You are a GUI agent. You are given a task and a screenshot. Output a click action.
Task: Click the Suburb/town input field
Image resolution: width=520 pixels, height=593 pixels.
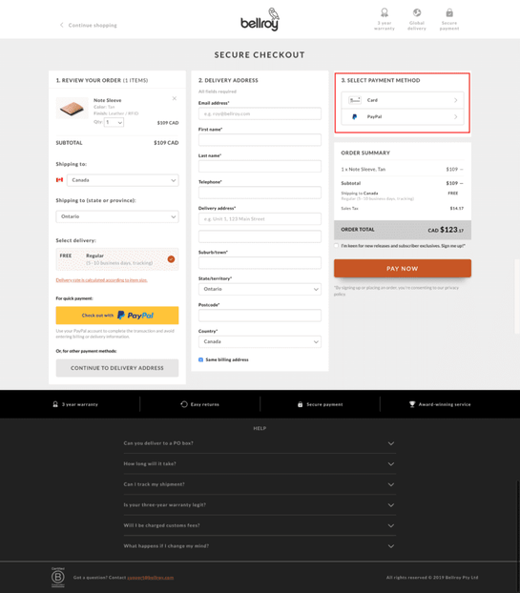[x=260, y=262]
